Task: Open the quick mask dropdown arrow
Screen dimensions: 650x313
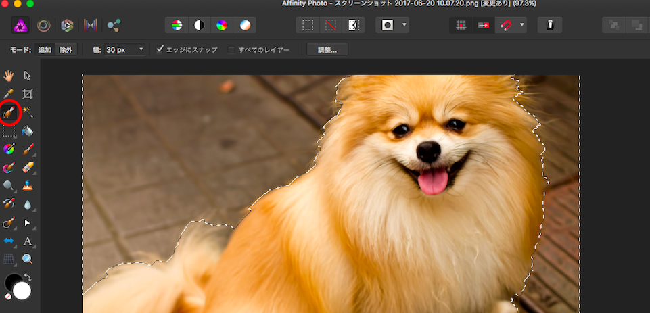Action: click(404, 26)
